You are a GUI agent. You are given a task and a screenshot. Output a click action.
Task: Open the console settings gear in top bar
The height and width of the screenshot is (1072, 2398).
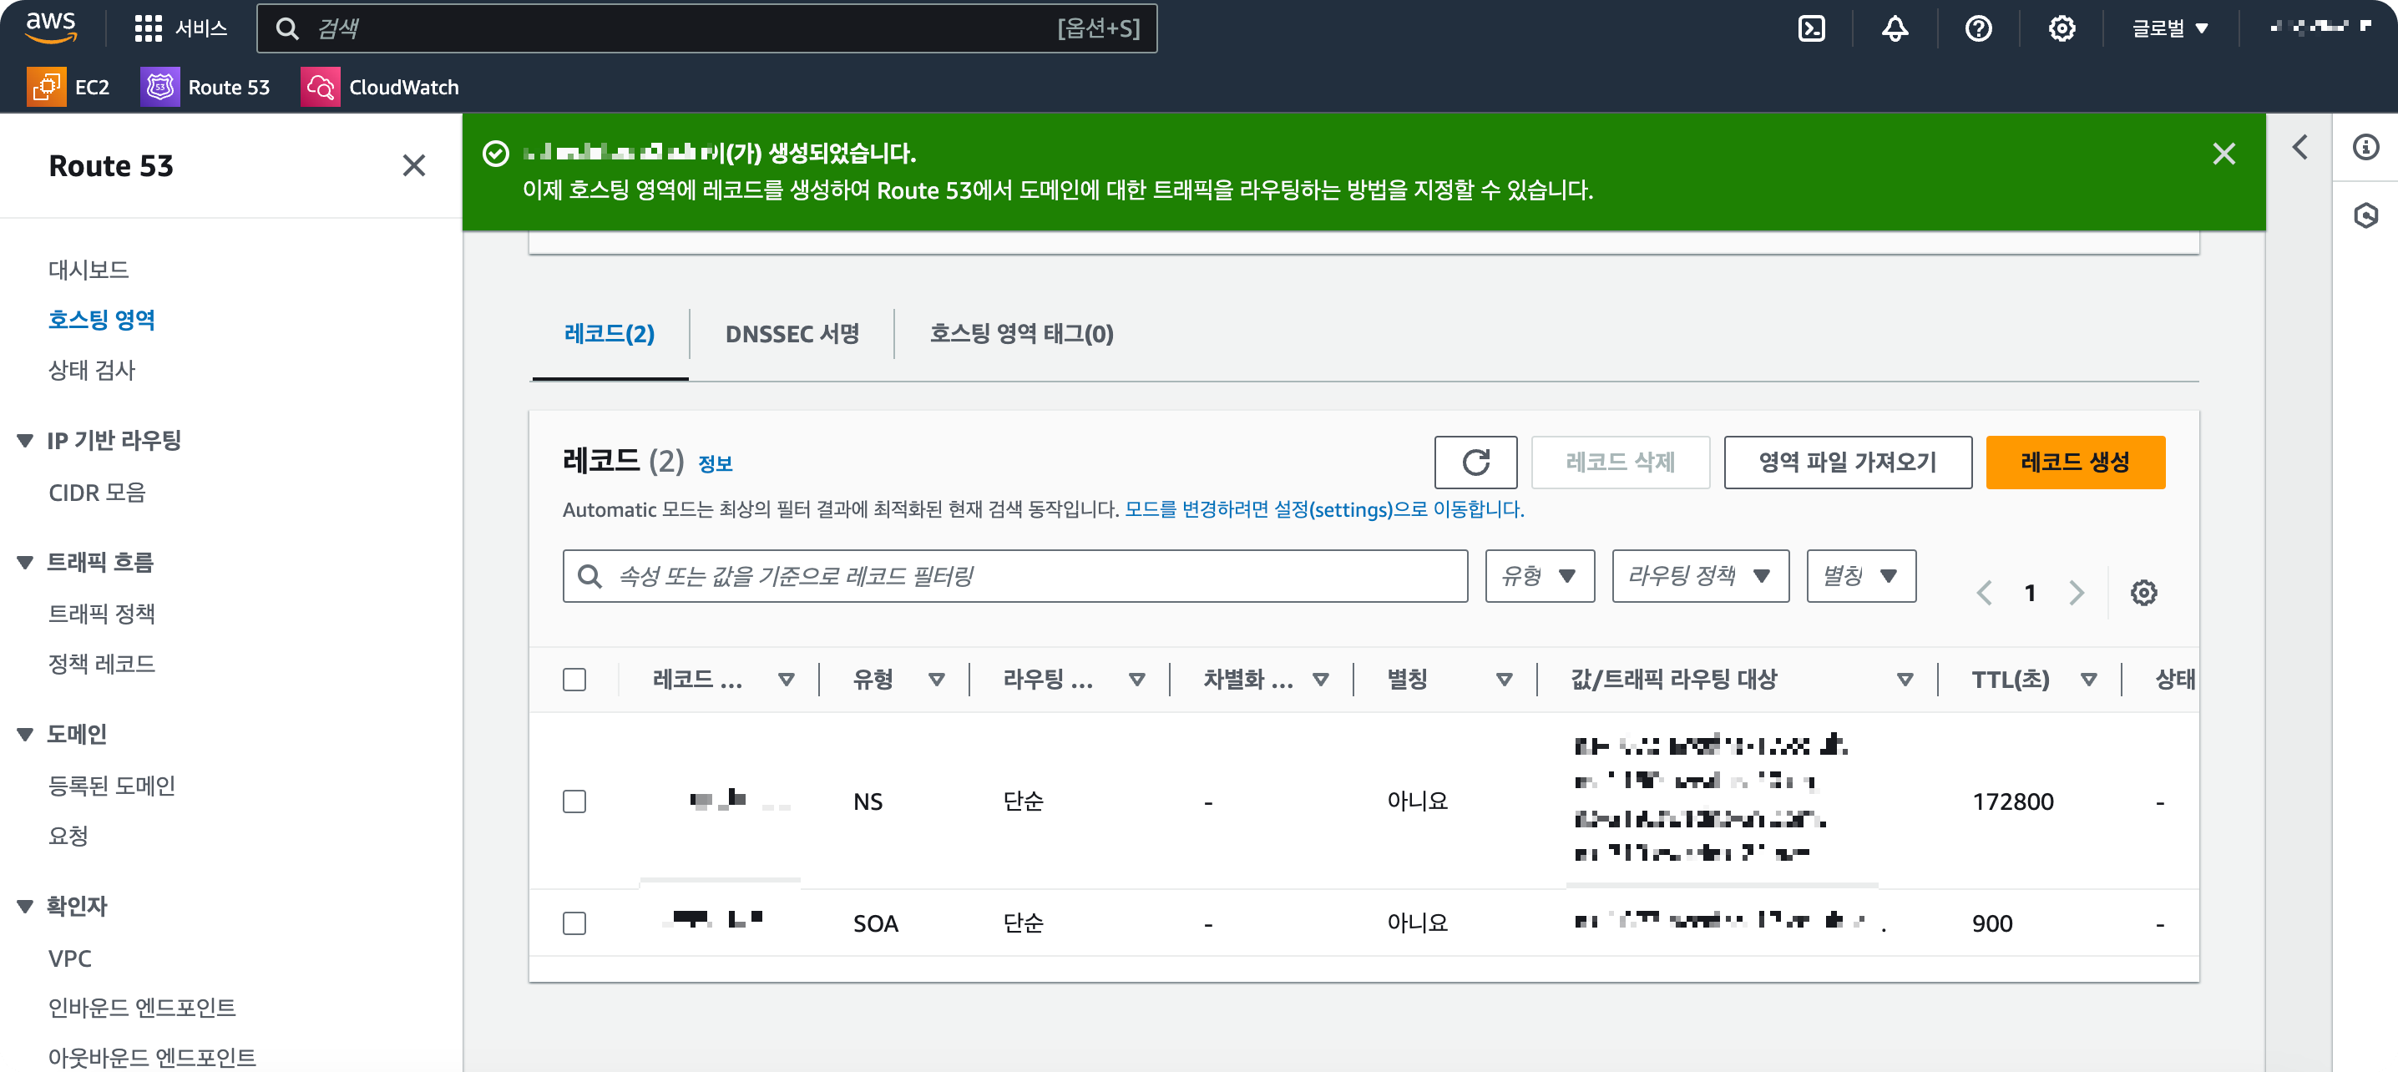pyautogui.click(x=2061, y=29)
